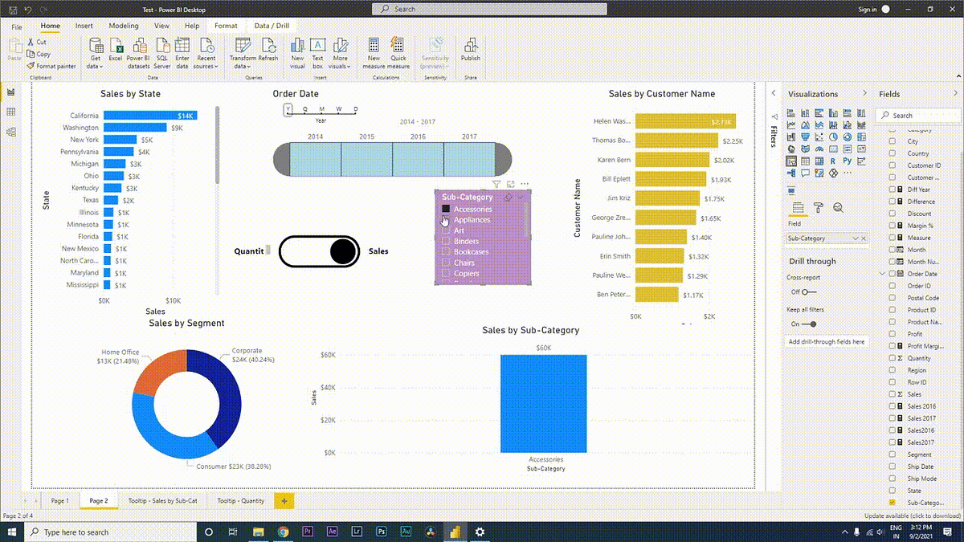Flip the Quantity/Sales toggle switch
This screenshot has height=542, width=964.
click(319, 251)
